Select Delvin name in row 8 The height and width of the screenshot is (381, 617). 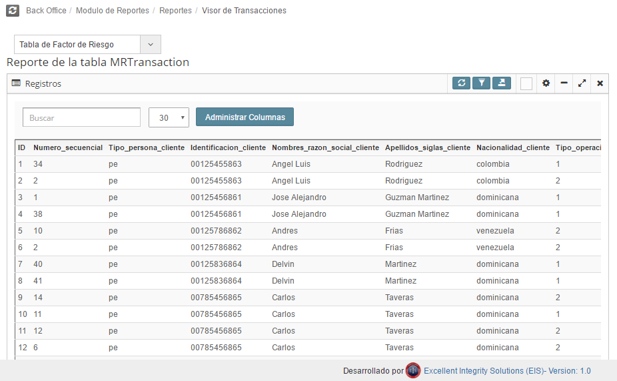(x=283, y=281)
